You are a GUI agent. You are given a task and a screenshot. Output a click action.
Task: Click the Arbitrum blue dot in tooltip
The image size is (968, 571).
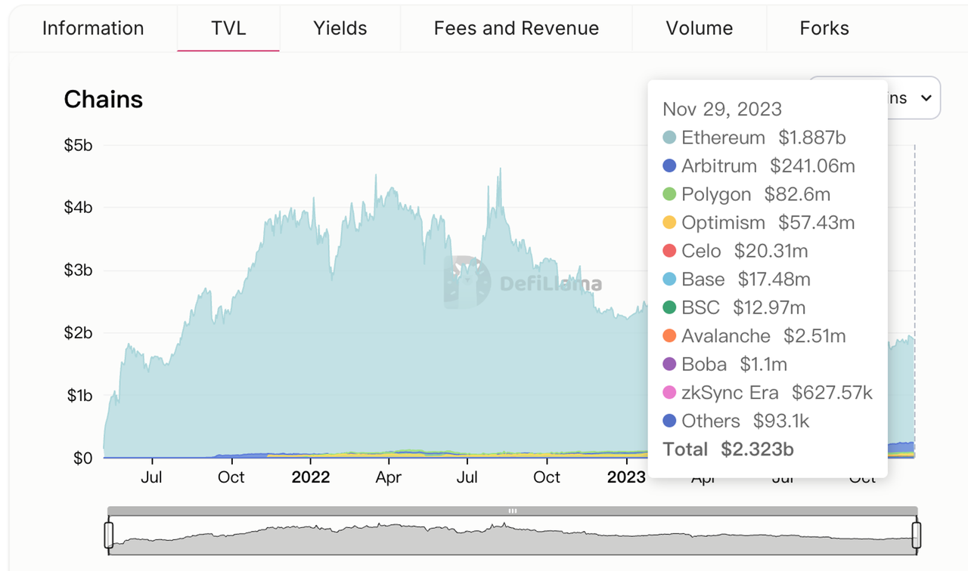coord(669,166)
